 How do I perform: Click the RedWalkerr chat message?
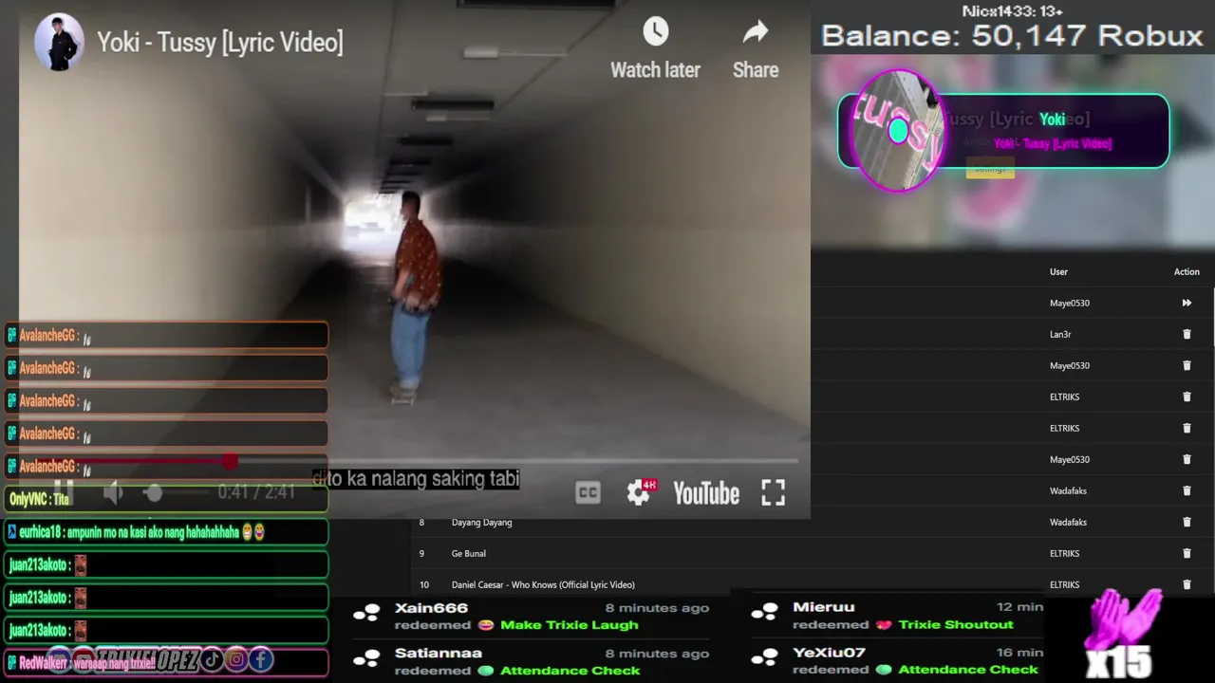(166, 663)
